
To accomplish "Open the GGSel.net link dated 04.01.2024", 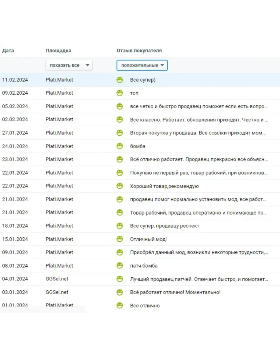I will [x=57, y=279].
